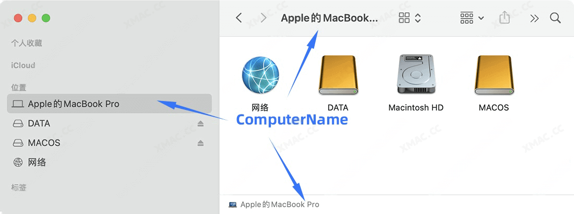Close the Finder window red button

(x=18, y=18)
